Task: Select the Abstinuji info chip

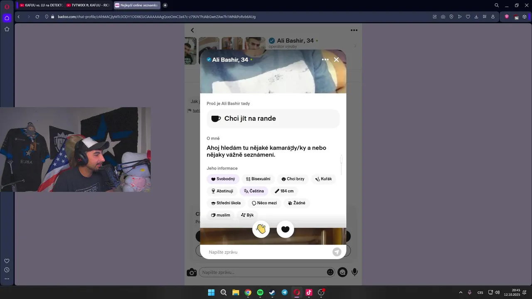Action: (222, 191)
